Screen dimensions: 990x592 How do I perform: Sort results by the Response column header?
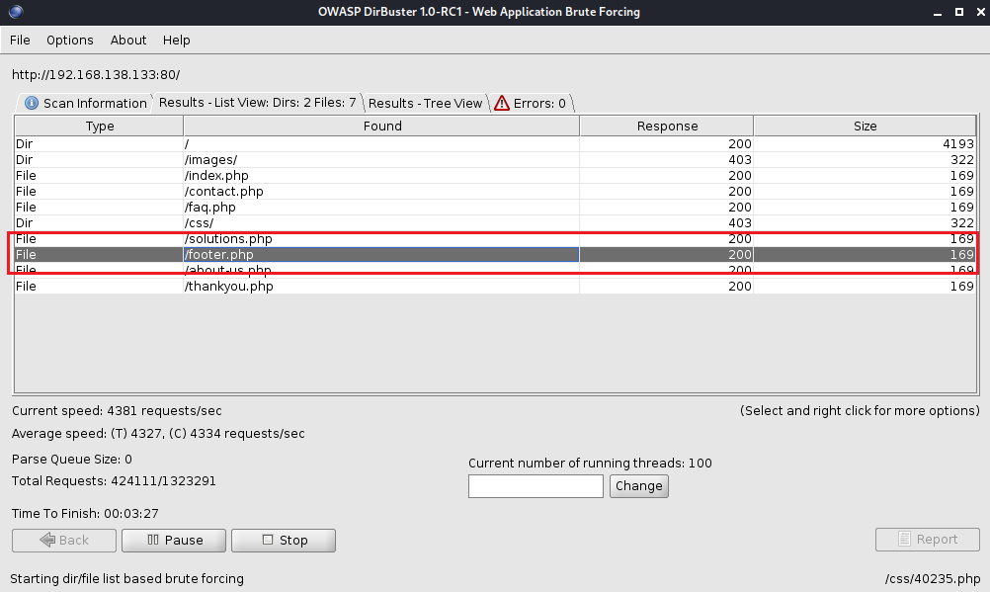(667, 127)
